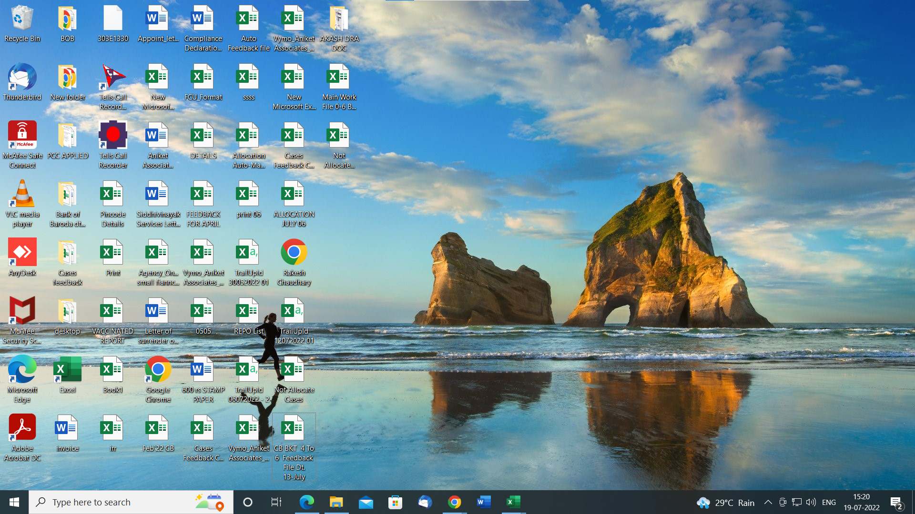
Task: Open the notifications action center
Action: click(x=896, y=502)
